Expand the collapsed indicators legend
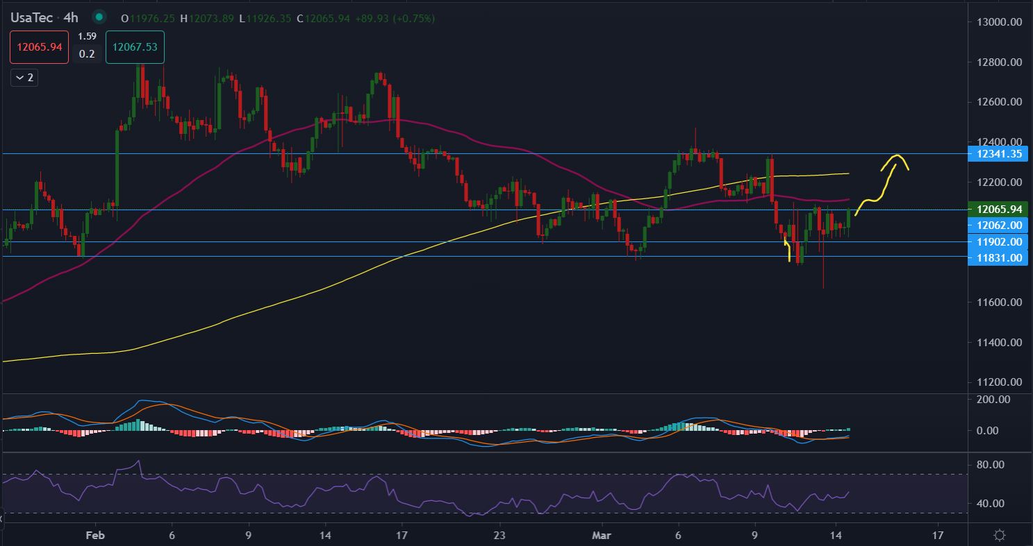 point(24,78)
